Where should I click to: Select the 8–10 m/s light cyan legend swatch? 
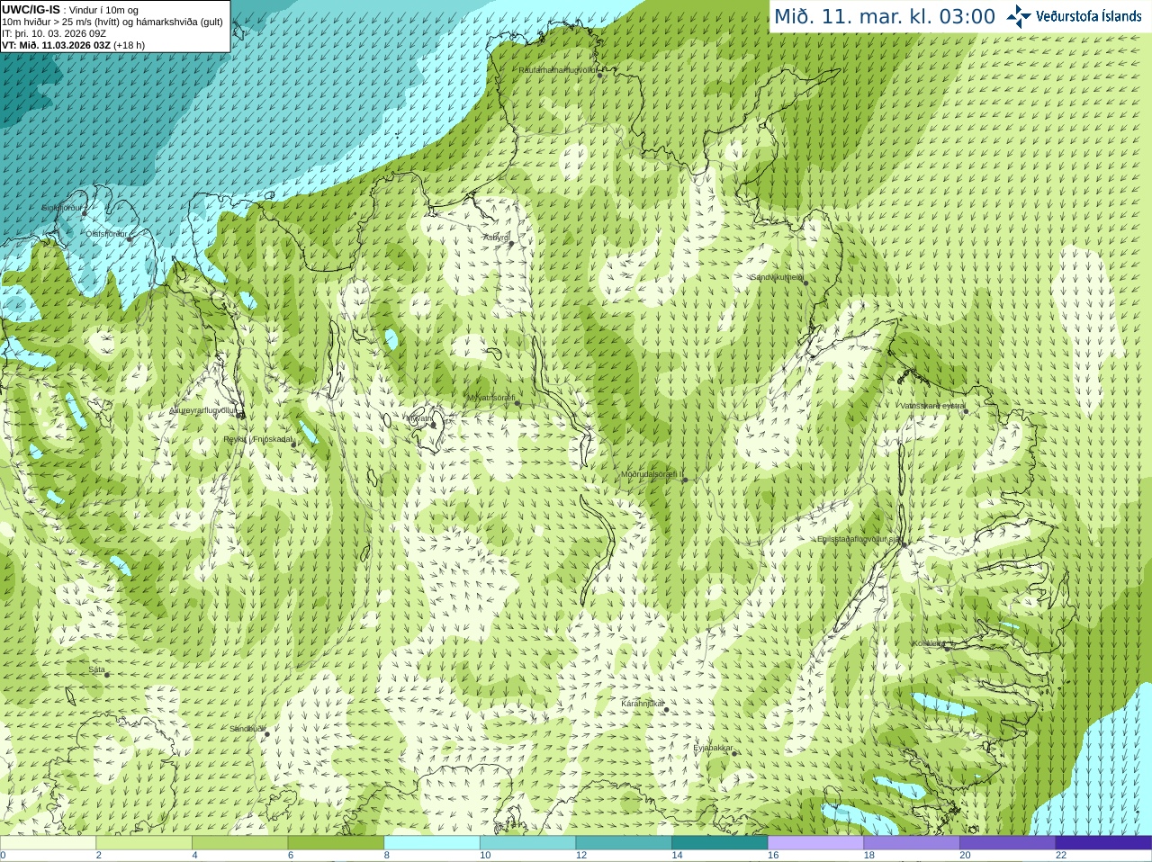pyautogui.click(x=432, y=843)
